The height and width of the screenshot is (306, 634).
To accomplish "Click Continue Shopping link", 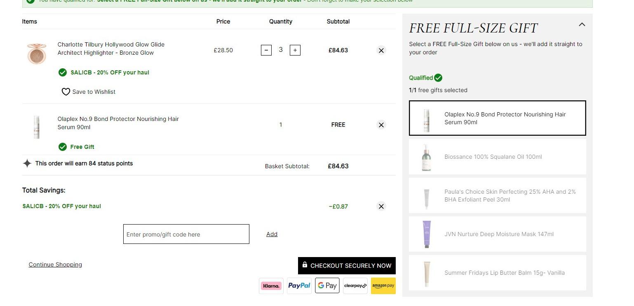I will 55,264.
